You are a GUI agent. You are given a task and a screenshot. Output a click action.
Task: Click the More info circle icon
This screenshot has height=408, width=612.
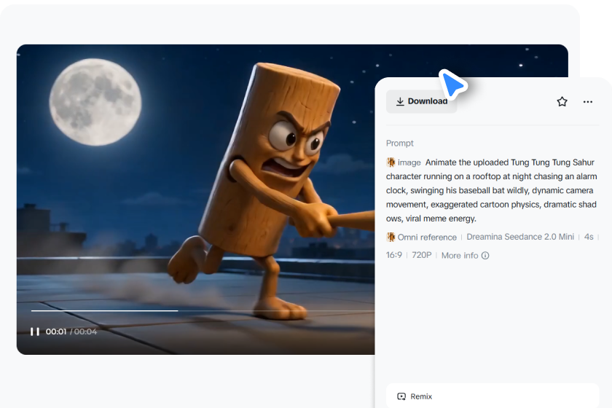click(x=485, y=255)
